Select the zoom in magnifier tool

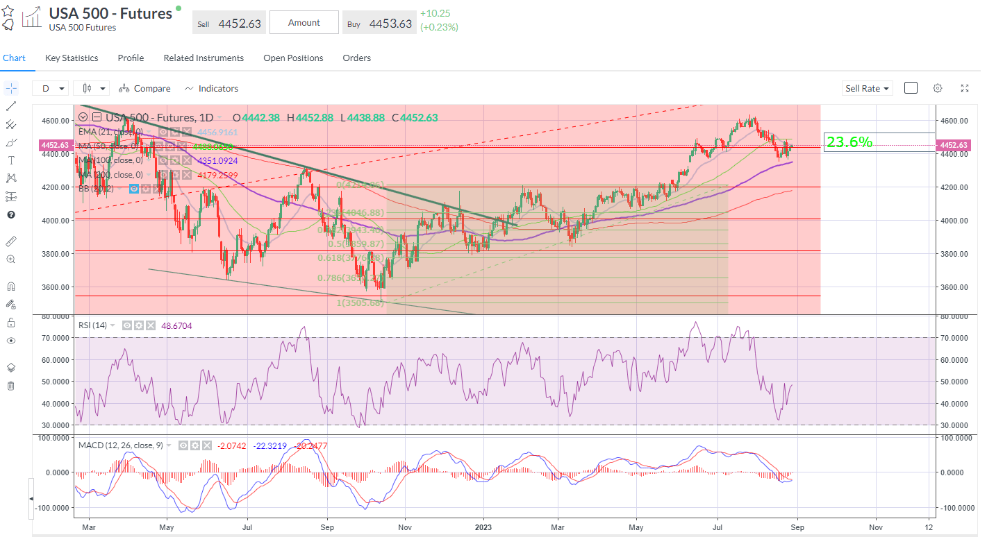coord(10,259)
